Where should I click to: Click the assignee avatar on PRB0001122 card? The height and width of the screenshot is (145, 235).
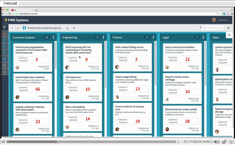tap(117, 67)
